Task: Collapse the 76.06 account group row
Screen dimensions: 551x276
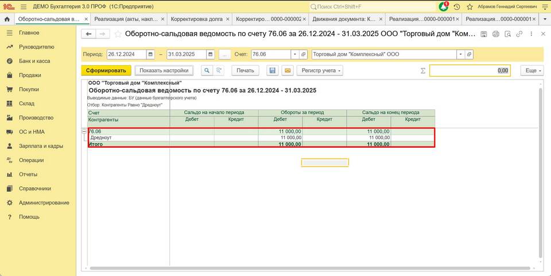Action: point(85,132)
